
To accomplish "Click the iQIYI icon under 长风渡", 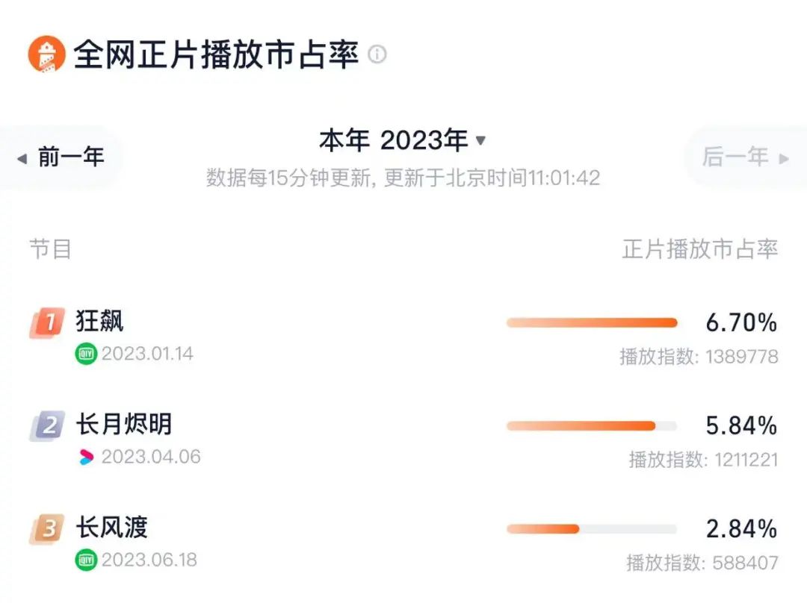I will [x=86, y=560].
